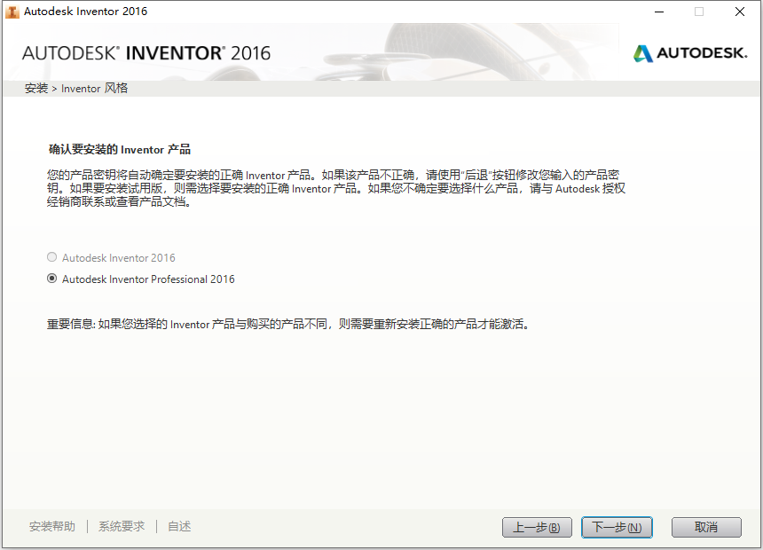Open the 自述 readme link

point(179,526)
